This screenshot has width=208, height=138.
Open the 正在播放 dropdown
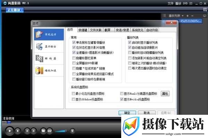pos(15,10)
